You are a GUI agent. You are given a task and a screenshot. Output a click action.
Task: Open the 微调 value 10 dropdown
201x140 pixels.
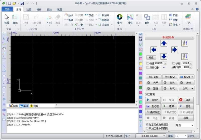tap(185, 136)
